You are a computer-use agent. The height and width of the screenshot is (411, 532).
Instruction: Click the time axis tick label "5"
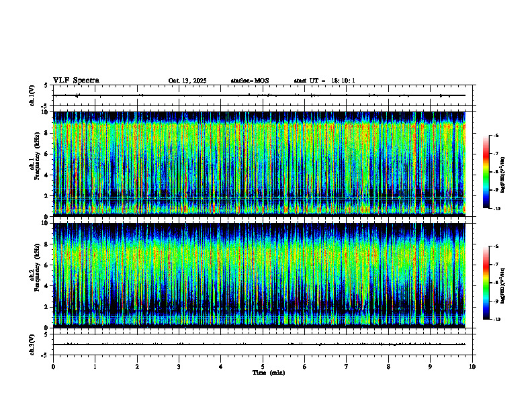tap(263, 367)
